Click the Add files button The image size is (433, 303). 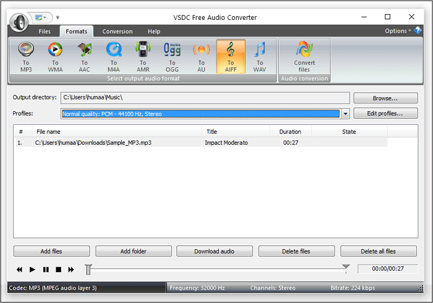[51, 251]
